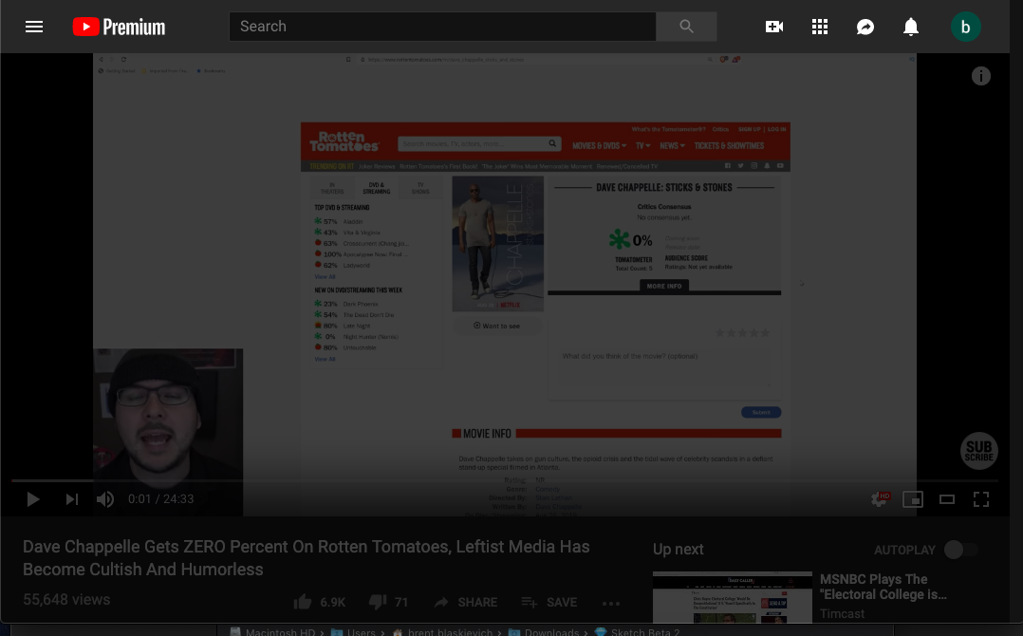Screen dimensions: 1023x636
Task: Switch to theater mode
Action: coord(947,499)
